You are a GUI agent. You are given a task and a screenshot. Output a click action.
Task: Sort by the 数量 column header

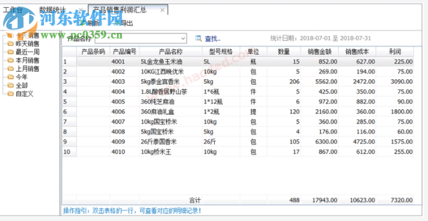coord(284,51)
